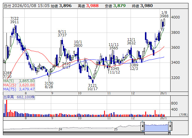
Task: Click the 8/28 low label 3150
Action: coord(49,83)
